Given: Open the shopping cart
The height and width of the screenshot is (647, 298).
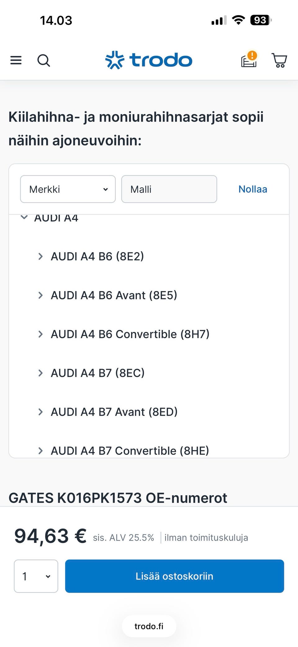Looking at the screenshot, I should pyautogui.click(x=279, y=60).
